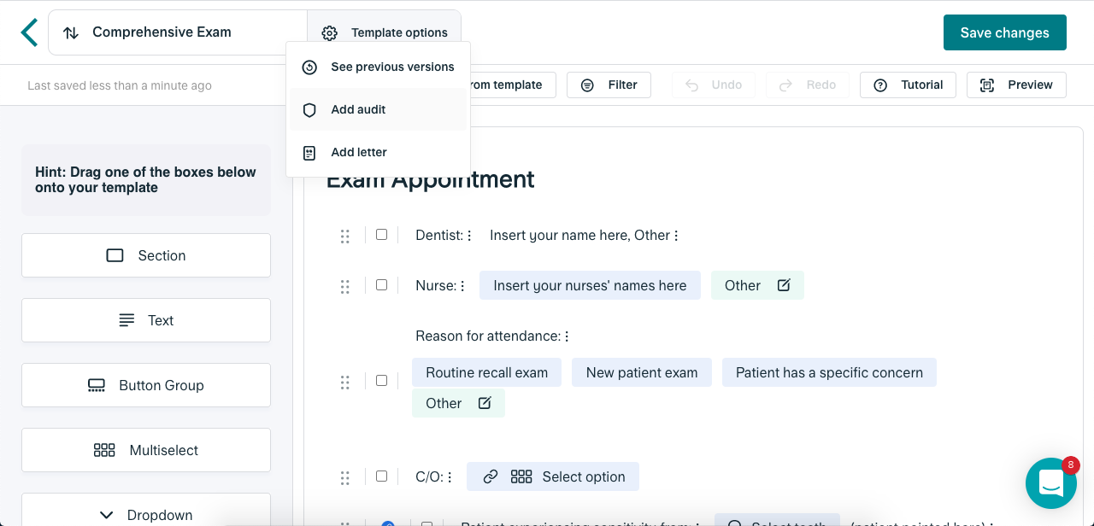Screen dimensions: 1094x526
Task: Click the link icon in the C/O row
Action: point(491,476)
